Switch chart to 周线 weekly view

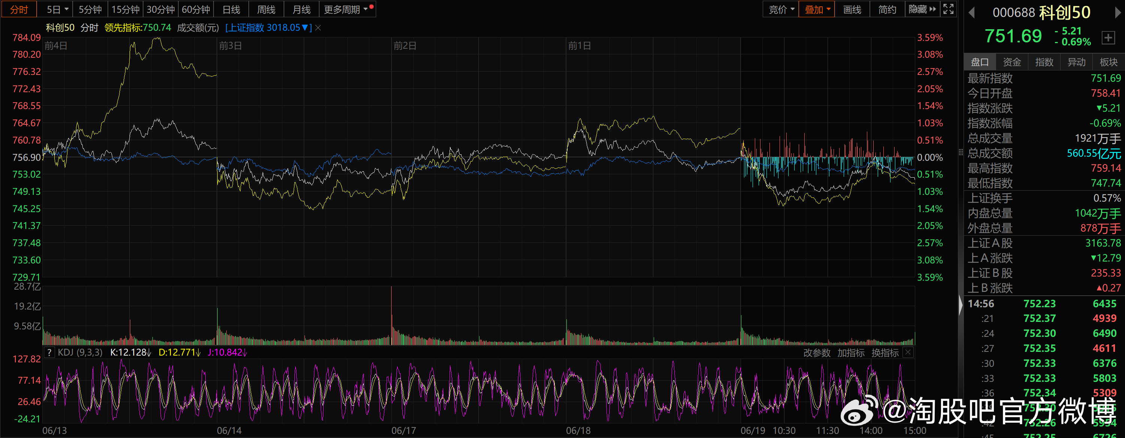(x=266, y=9)
